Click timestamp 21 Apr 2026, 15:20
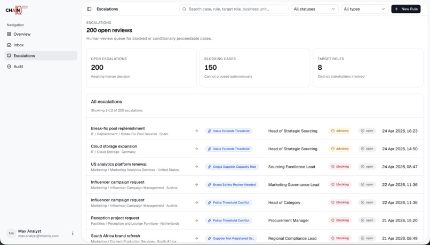 click(x=400, y=220)
